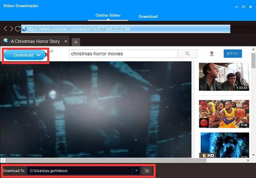
Task: Open a new browser tab with plus button
Action: click(x=76, y=42)
